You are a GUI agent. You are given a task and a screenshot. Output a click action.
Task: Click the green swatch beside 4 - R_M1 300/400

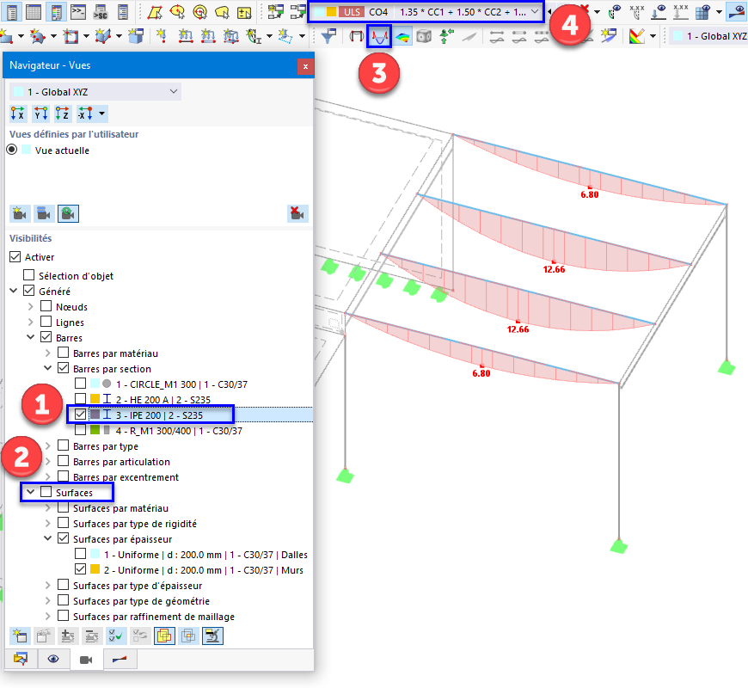point(95,430)
